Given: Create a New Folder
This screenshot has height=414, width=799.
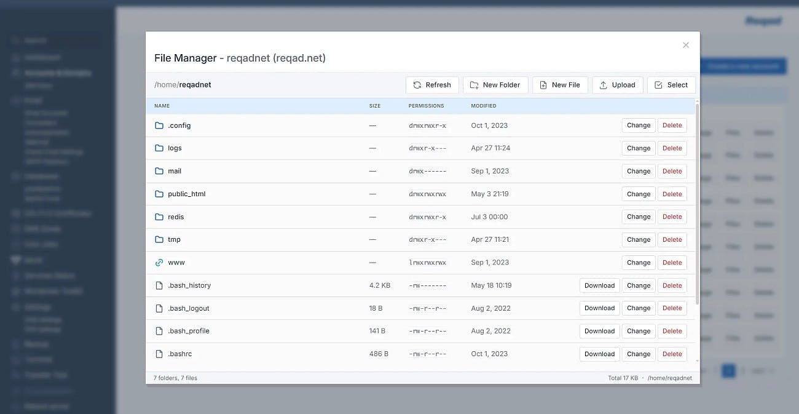Looking at the screenshot, I should (x=495, y=85).
